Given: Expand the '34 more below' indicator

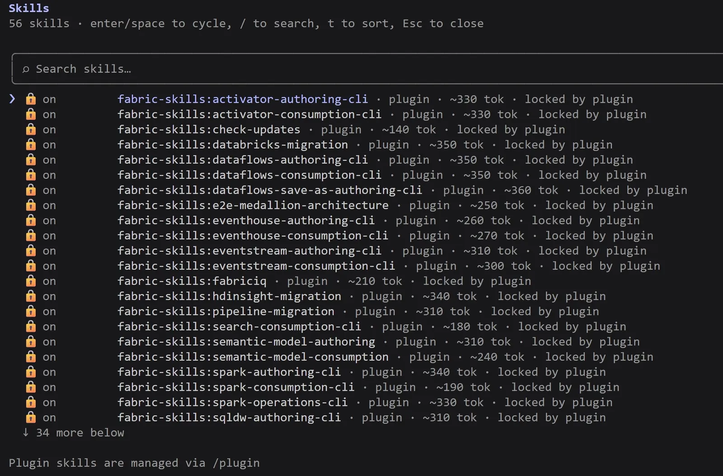Looking at the screenshot, I should click(73, 433).
